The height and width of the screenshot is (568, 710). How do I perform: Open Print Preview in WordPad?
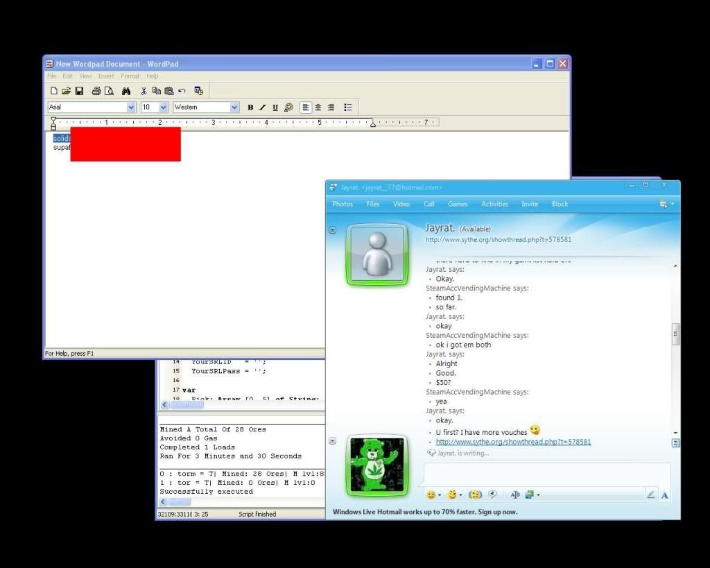click(109, 91)
